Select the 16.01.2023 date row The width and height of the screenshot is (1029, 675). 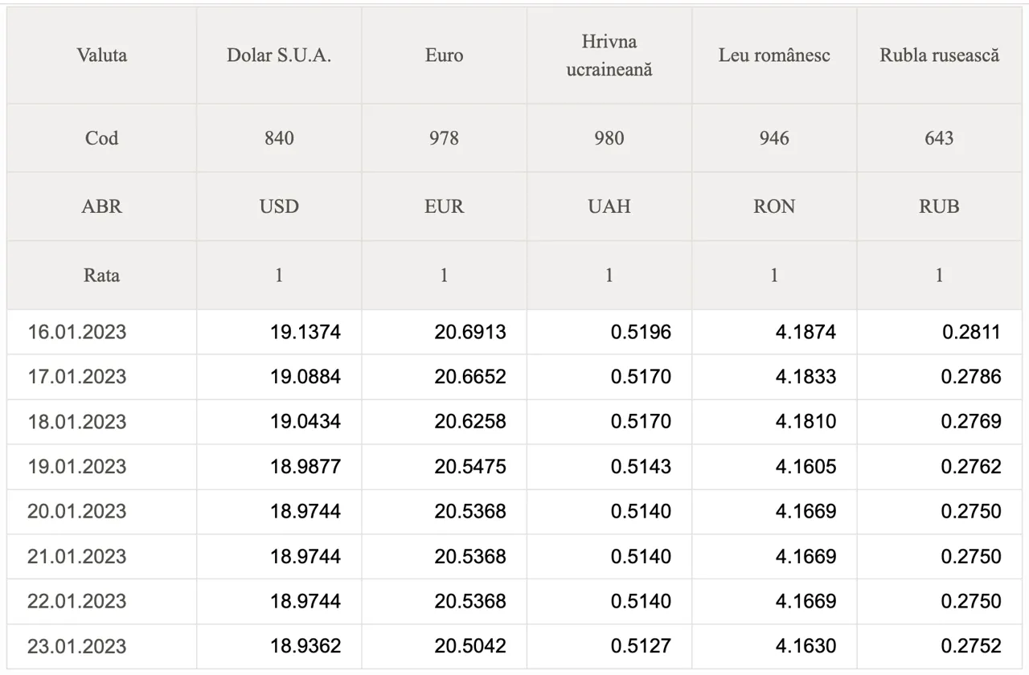click(514, 332)
